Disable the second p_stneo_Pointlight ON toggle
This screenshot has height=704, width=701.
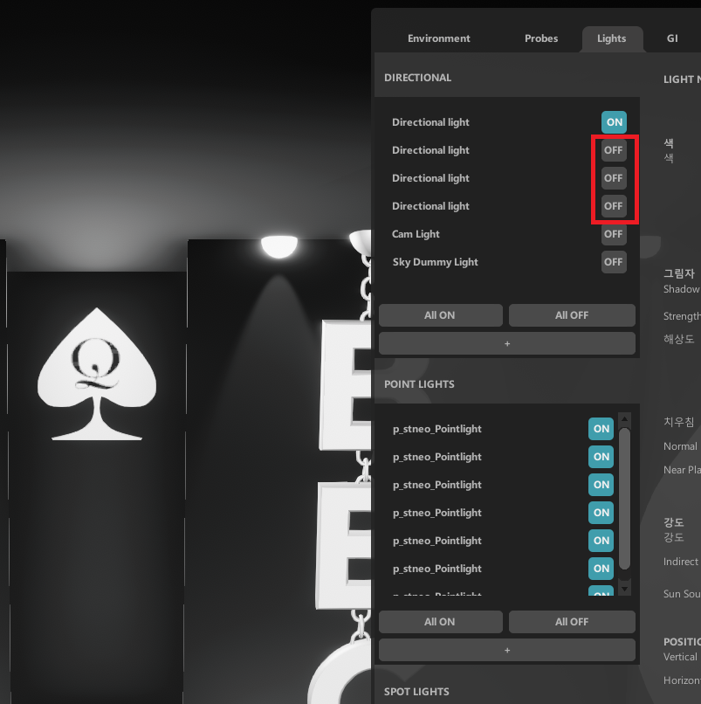click(x=601, y=457)
